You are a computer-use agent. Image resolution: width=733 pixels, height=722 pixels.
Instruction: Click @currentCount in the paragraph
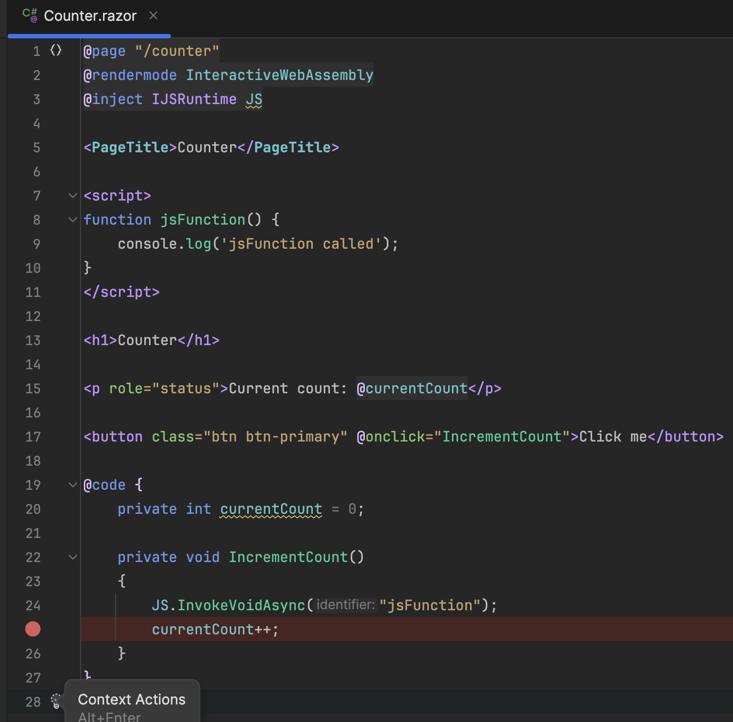point(412,388)
